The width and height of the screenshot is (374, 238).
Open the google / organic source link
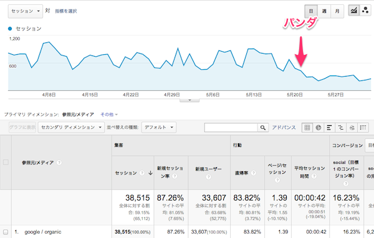coord(43,232)
